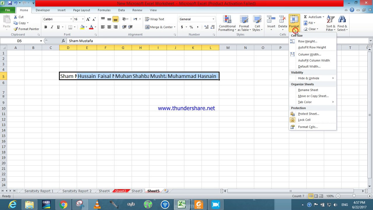This screenshot has height=210, width=373.
Task: Open Sensitivity Report 1 sheet tab
Action: click(39, 191)
